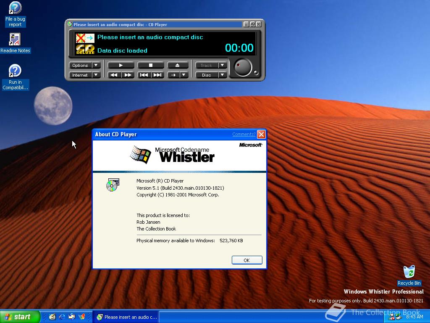Screen dimensions: 430x323
Task: Click the small round mute button beside volume knob
Action: click(x=256, y=73)
